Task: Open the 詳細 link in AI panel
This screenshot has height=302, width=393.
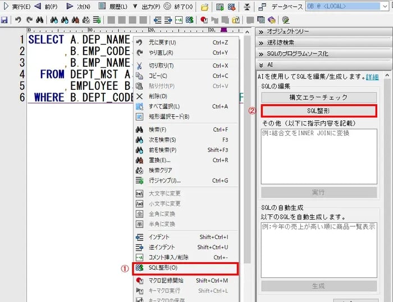Action: pyautogui.click(x=372, y=76)
